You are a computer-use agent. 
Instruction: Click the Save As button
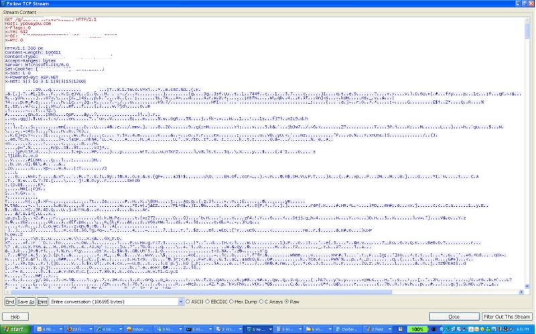26,302
